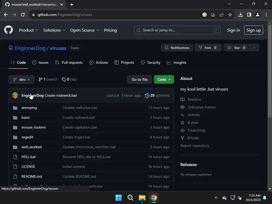Viewport: 272px width, 204px height.
Task: Reload the page with refresh icon
Action: tap(23, 15)
